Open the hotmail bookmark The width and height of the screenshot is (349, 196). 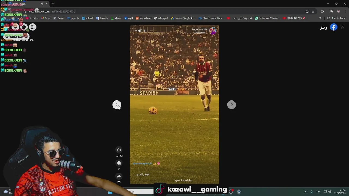pyautogui.click(x=87, y=18)
